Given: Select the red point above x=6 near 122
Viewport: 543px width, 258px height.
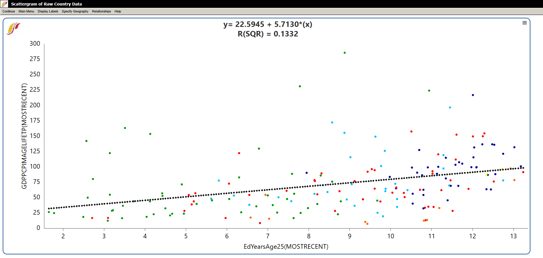Looking at the screenshot, I should (239, 153).
